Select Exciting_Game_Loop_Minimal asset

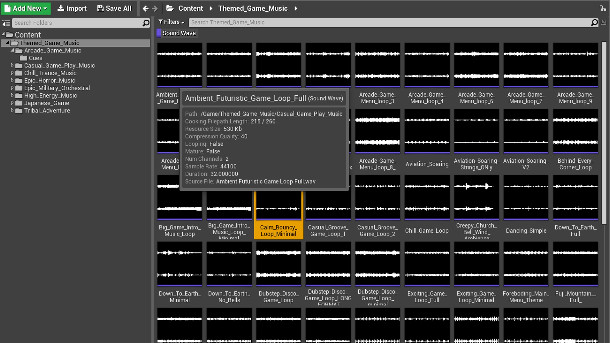point(476,272)
